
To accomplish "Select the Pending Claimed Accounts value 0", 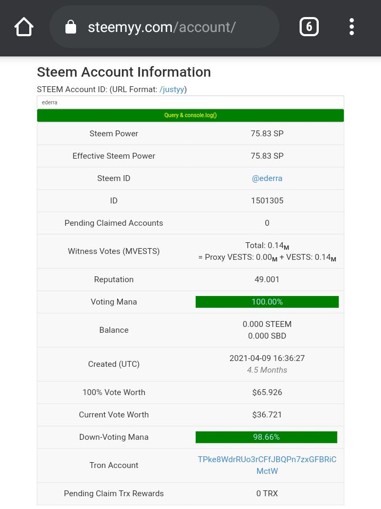I will click(x=267, y=223).
